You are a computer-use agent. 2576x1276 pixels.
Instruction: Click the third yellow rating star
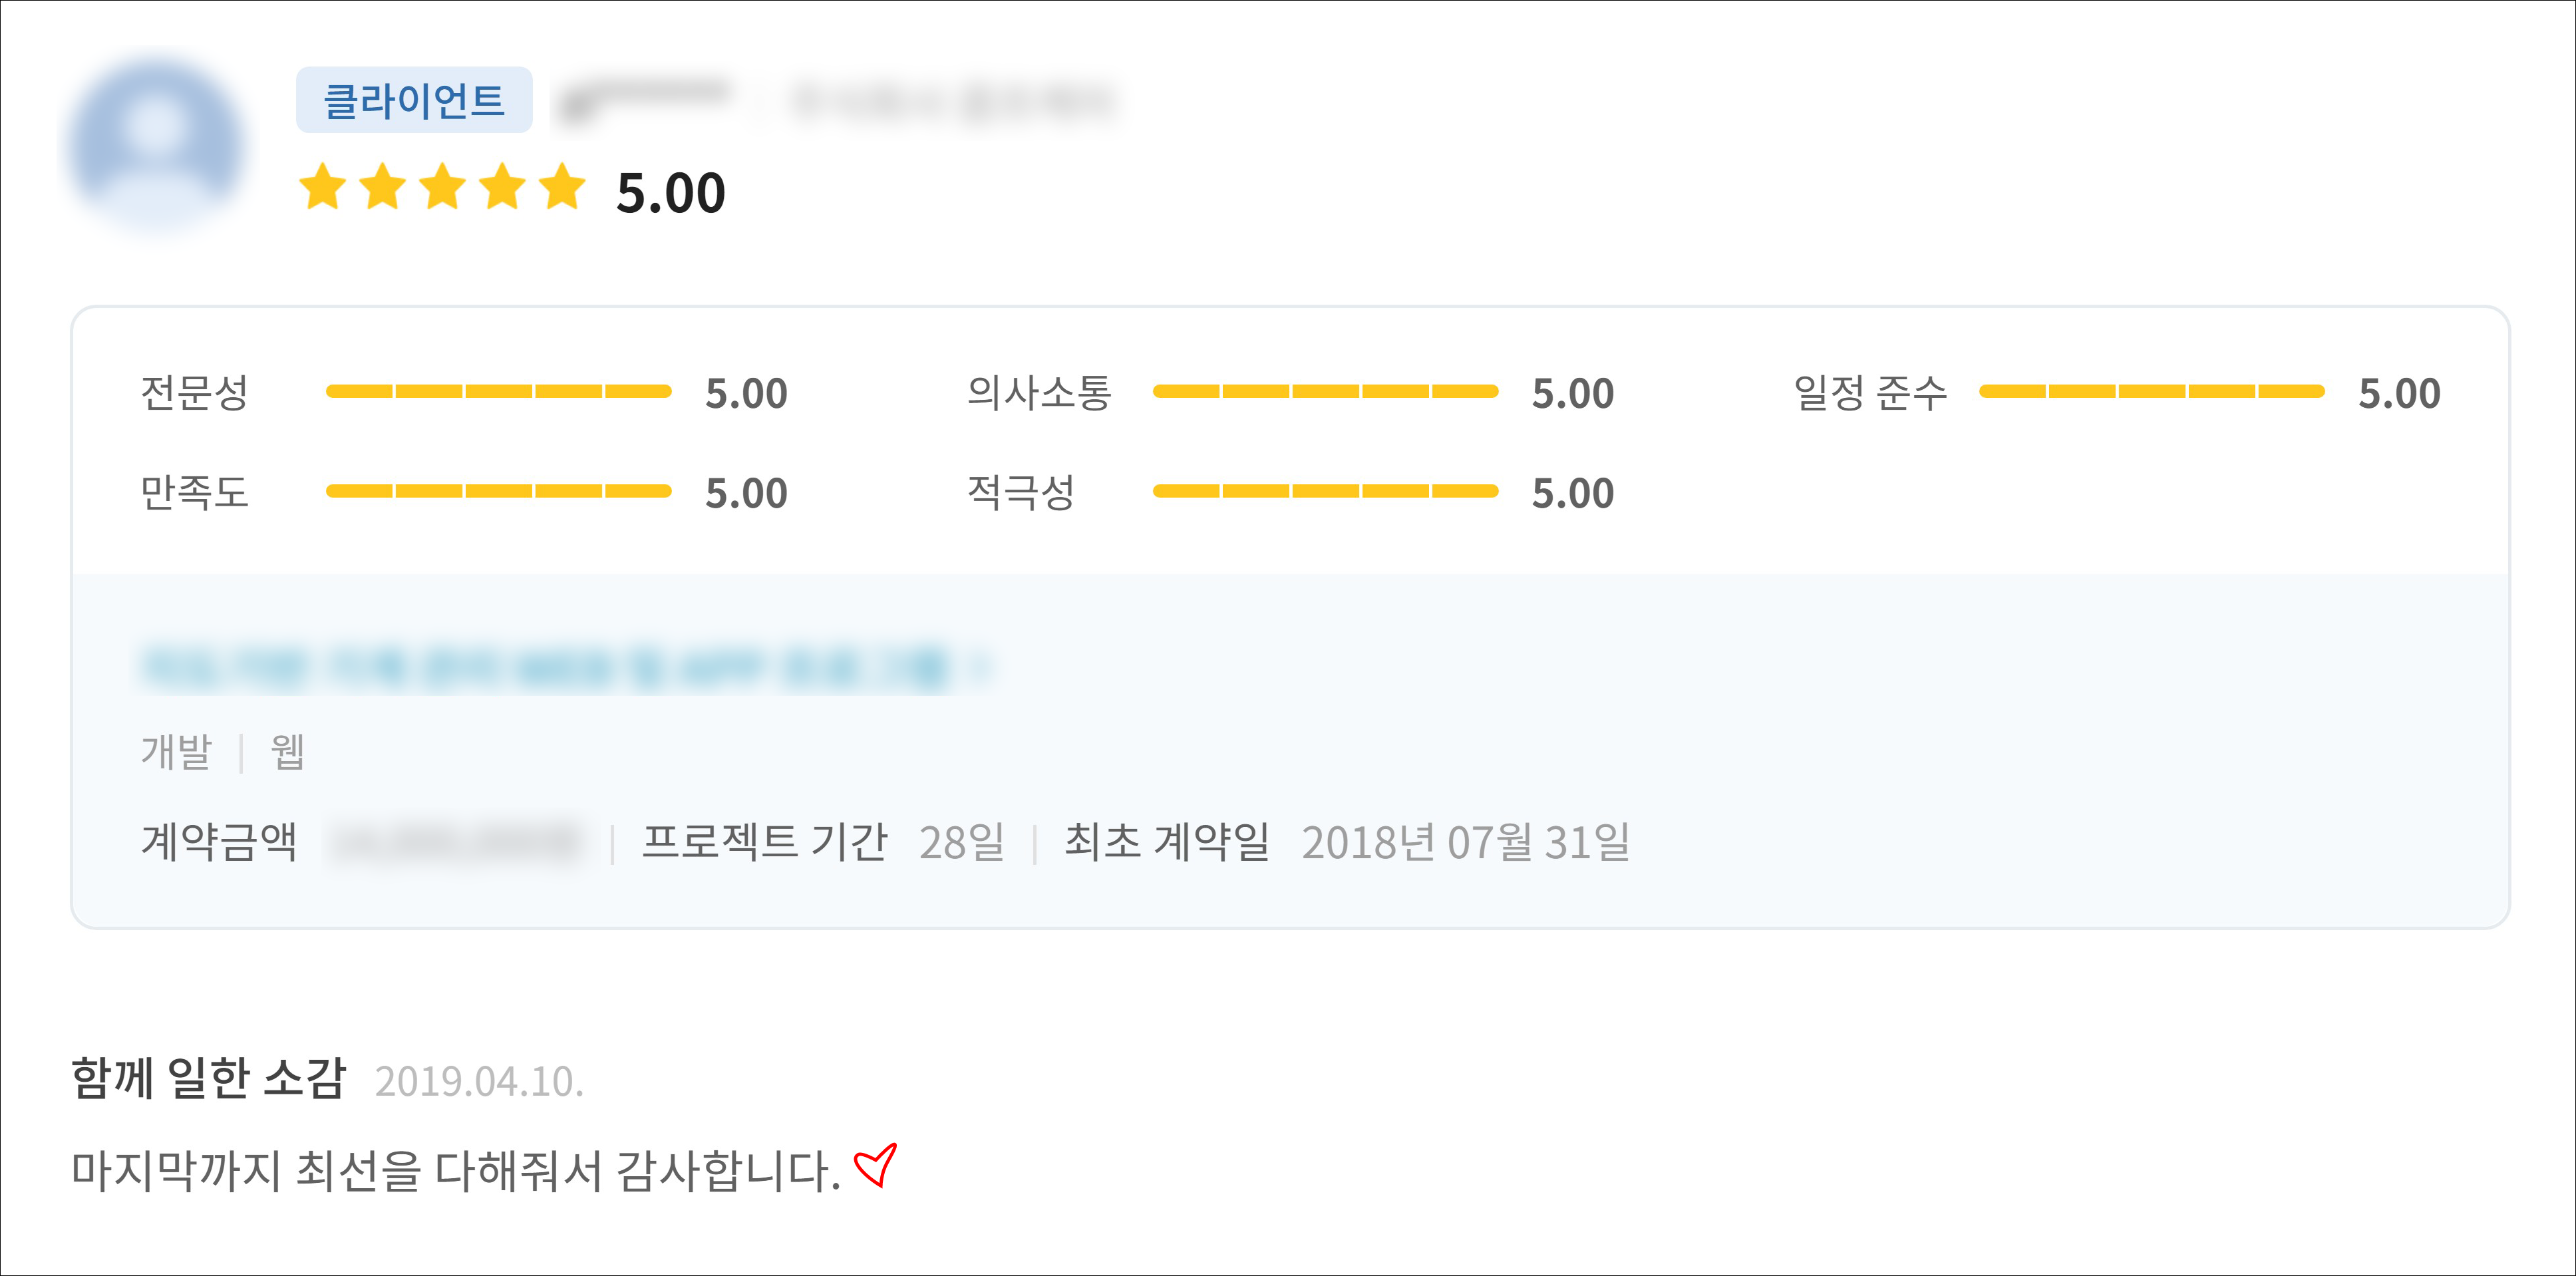[x=443, y=188]
